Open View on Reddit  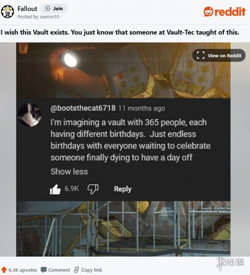(219, 55)
